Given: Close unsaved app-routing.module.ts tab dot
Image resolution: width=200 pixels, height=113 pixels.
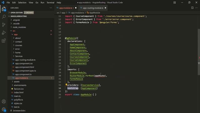Looking at the screenshot, I should click(105, 8).
